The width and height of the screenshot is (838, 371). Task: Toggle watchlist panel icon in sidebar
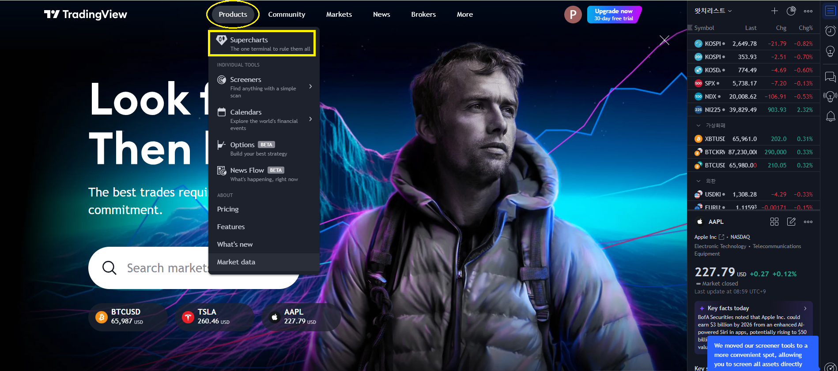(830, 11)
